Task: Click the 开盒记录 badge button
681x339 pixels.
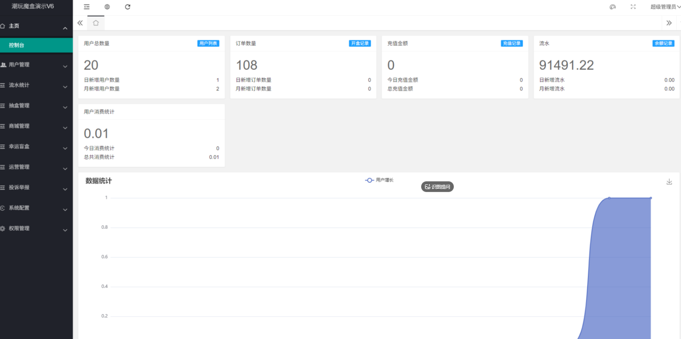Action: pos(360,44)
